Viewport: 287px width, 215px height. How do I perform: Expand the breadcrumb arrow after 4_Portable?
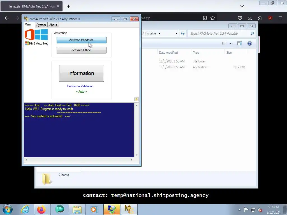159,34
